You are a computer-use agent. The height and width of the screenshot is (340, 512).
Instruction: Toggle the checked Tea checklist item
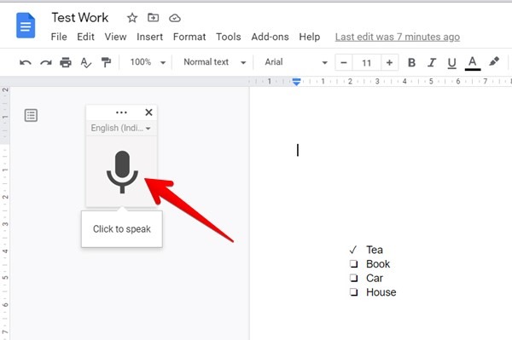[x=353, y=250]
